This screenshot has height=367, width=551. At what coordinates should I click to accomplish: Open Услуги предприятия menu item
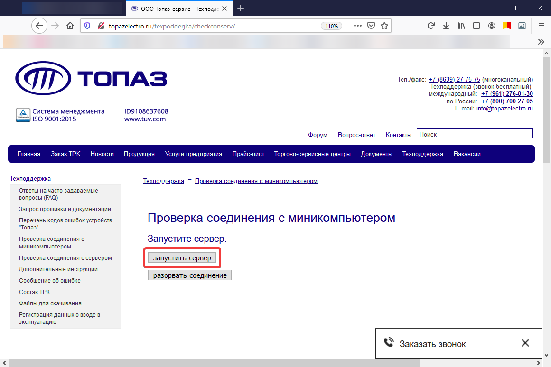point(193,154)
